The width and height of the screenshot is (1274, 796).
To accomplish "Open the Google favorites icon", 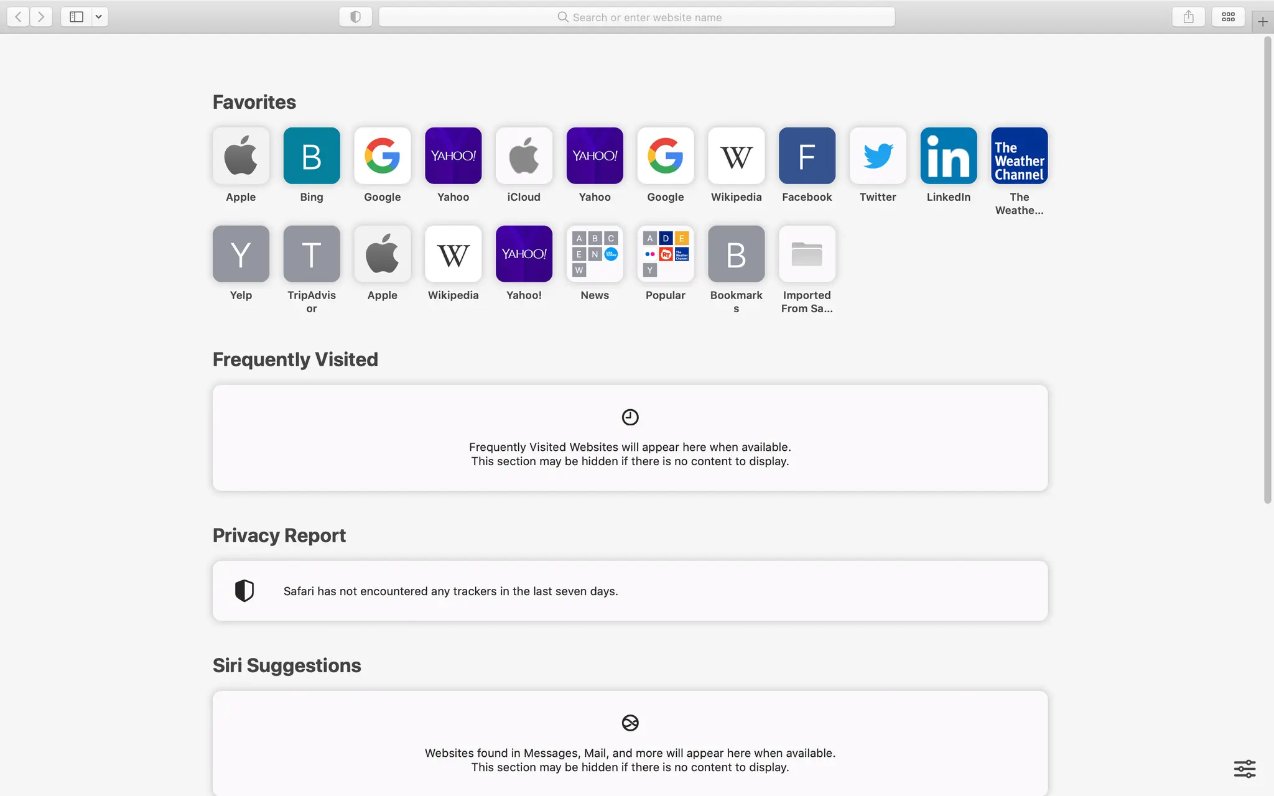I will [x=383, y=156].
